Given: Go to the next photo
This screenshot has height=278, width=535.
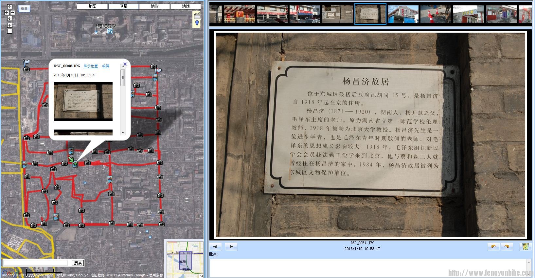Looking at the screenshot, I should click(x=231, y=247).
